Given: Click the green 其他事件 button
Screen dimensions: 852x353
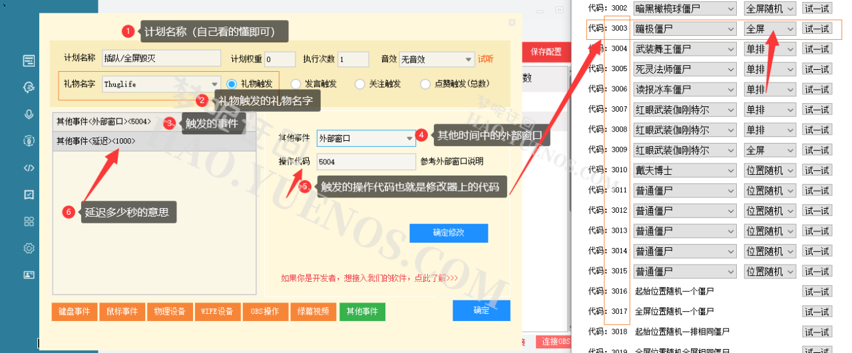Looking at the screenshot, I should point(362,312).
